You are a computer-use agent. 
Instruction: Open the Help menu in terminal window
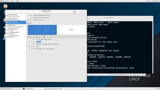(89, 20)
